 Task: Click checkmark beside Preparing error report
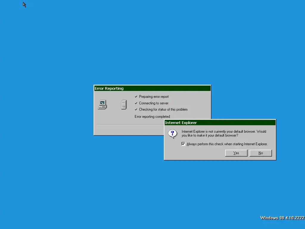pyautogui.click(x=136, y=97)
